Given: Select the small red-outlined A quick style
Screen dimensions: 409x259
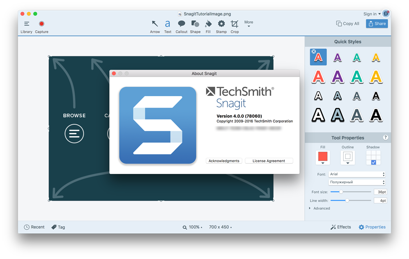Looking at the screenshot, I should pos(318,57).
